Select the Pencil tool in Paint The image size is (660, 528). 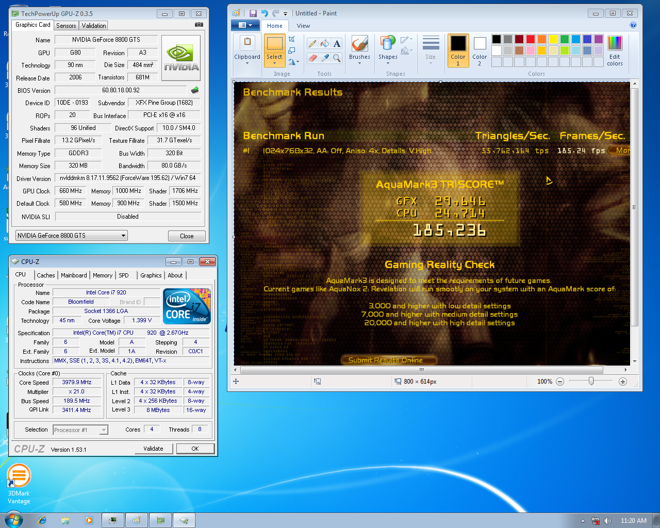click(x=312, y=44)
